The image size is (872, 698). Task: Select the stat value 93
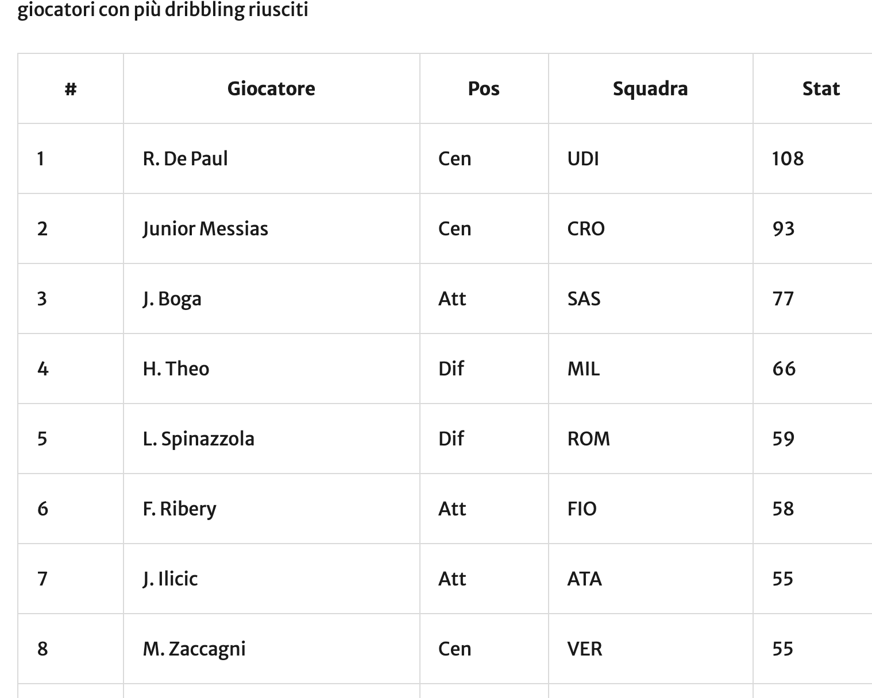pos(784,228)
